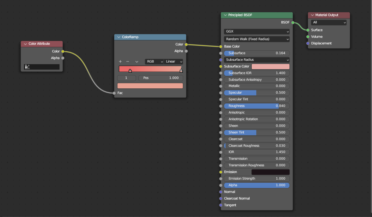Click the ColorRamp Fac input socket

[x=114, y=93]
